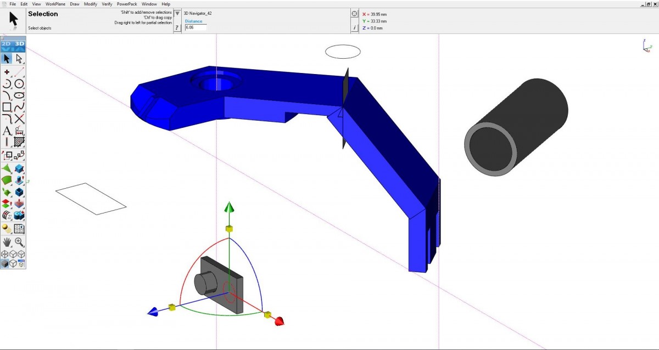
Task: Choose the dimension measurement tool
Action: click(19, 131)
